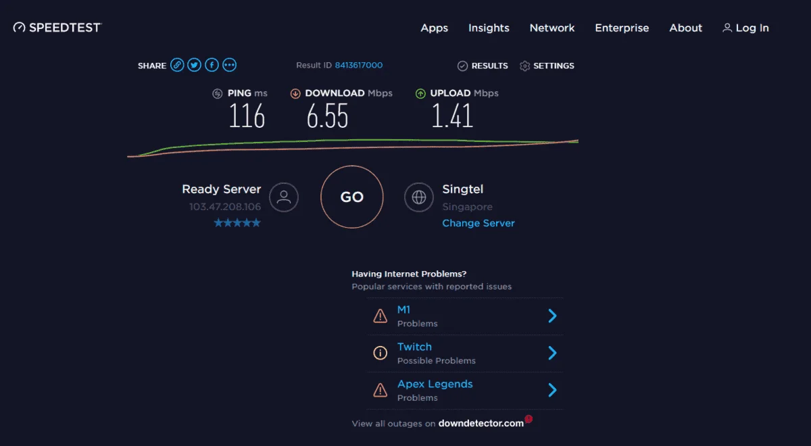The width and height of the screenshot is (811, 446).
Task: Click the IP address 103.47.208.106
Action: pyautogui.click(x=225, y=207)
